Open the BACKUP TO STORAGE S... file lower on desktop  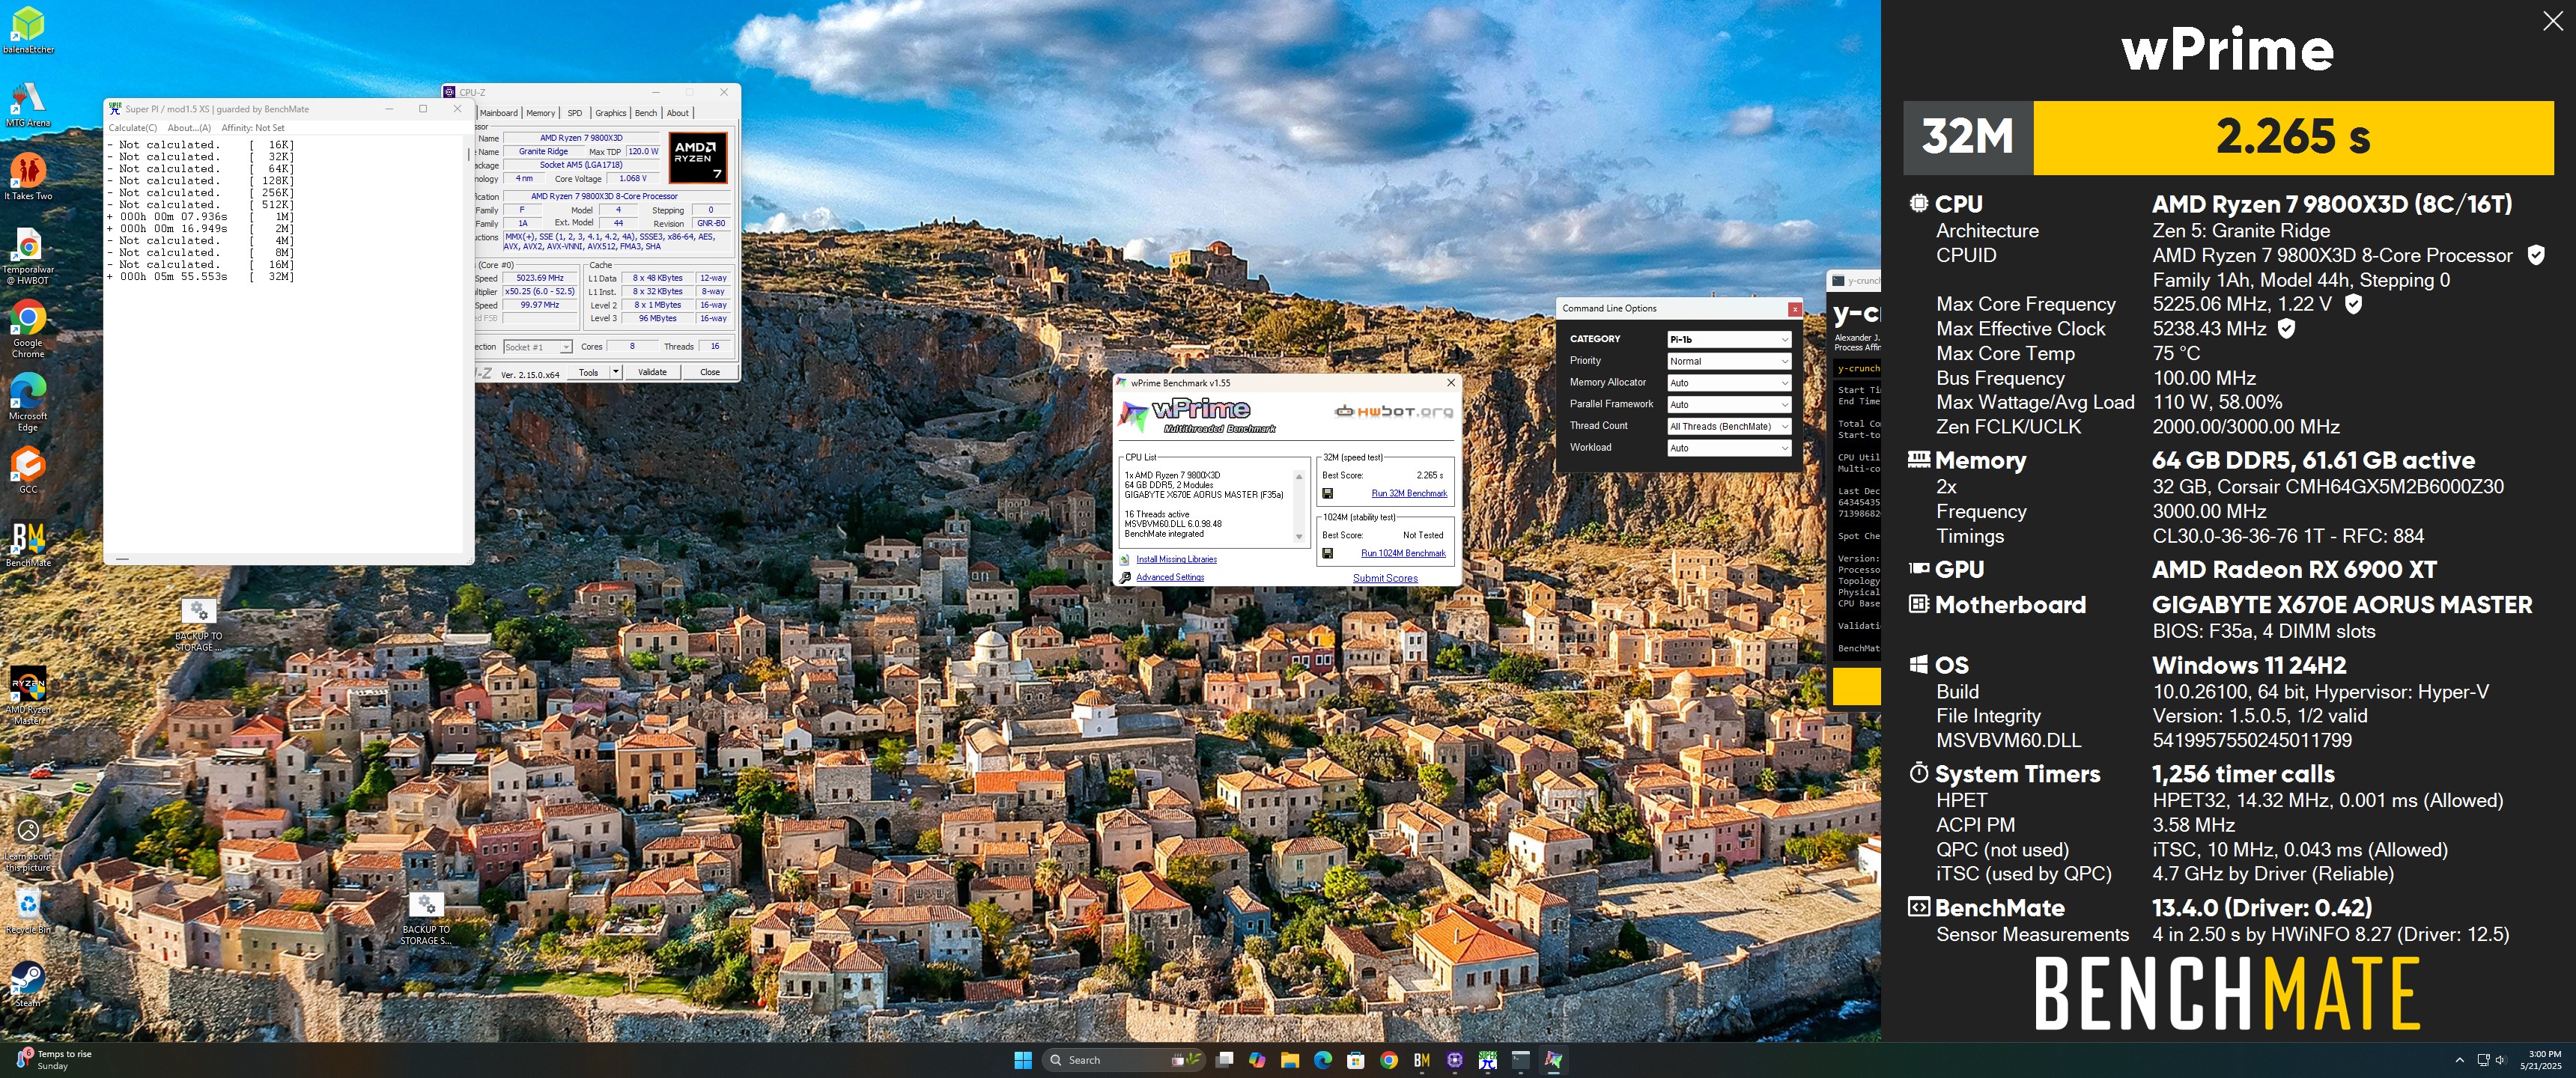tap(426, 918)
